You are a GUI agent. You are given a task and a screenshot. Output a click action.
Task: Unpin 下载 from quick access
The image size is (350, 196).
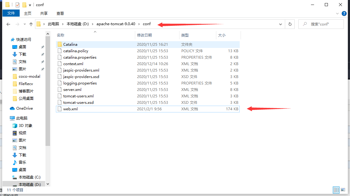pos(42,54)
